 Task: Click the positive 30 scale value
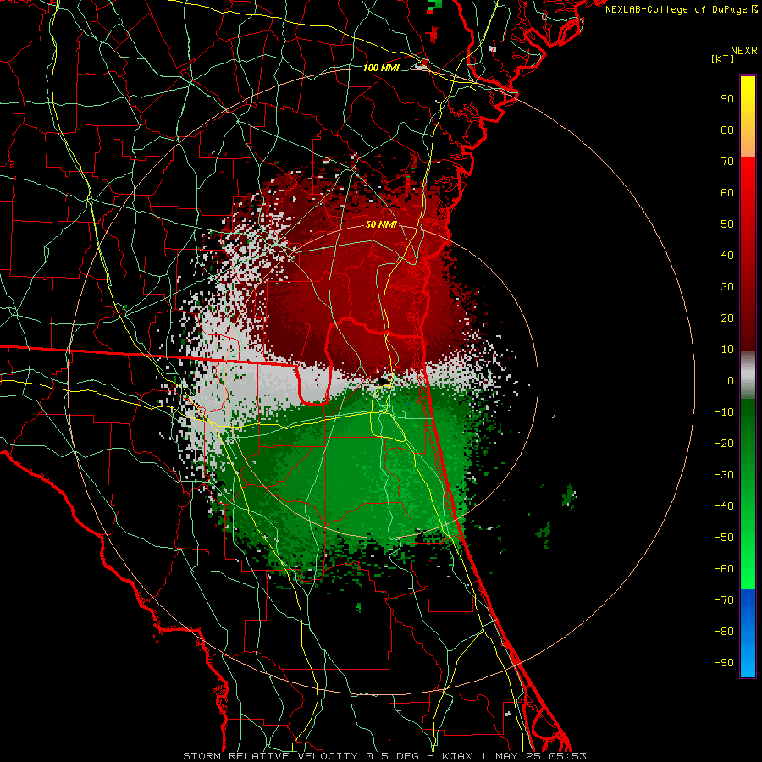point(727,287)
